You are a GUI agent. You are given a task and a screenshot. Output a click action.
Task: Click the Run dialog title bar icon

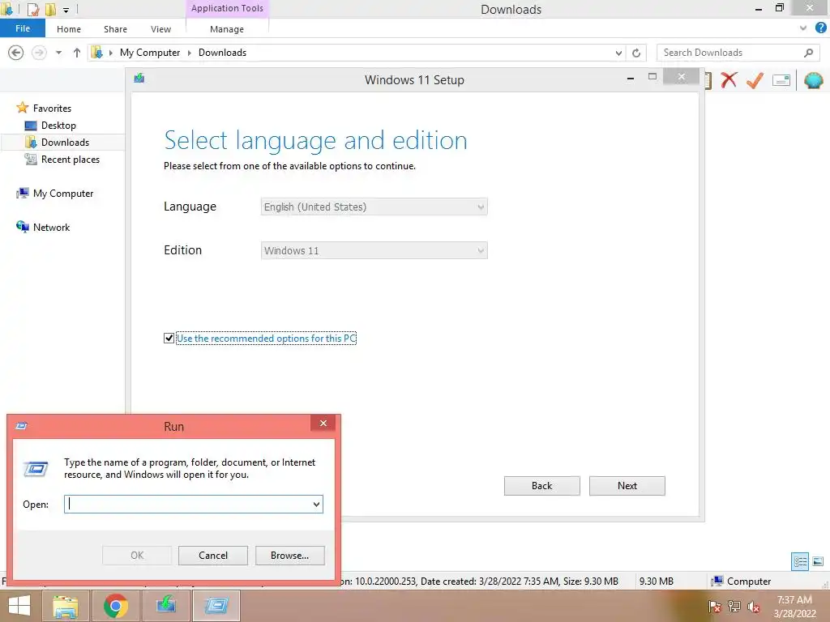(x=21, y=426)
